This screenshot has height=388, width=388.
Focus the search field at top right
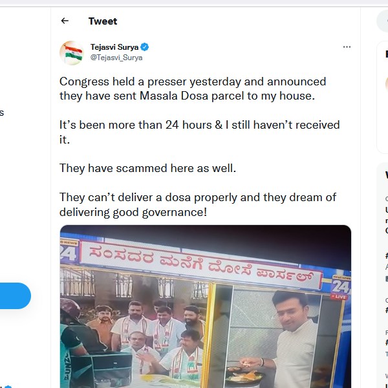point(383,21)
